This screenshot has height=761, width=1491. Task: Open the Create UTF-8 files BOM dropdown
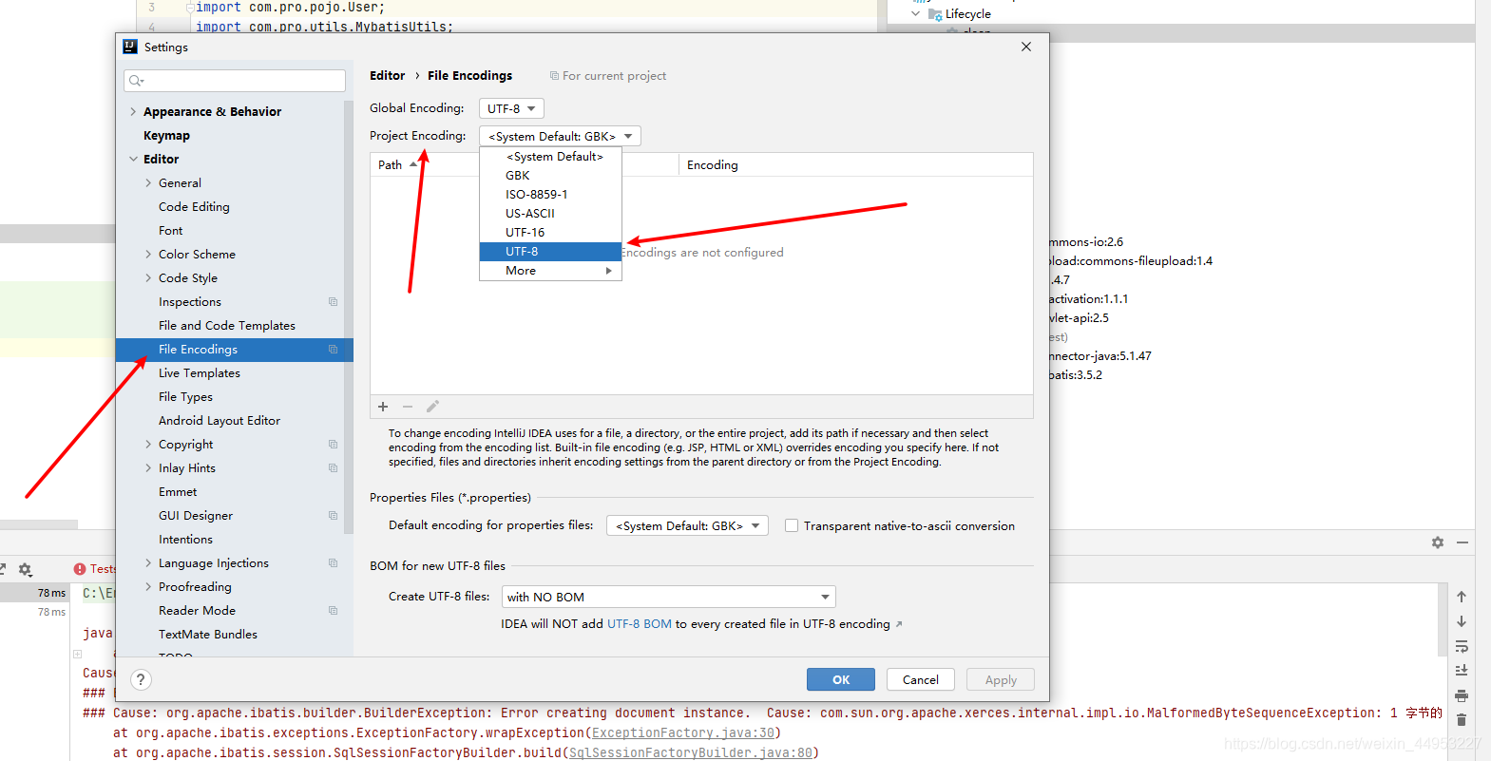click(x=669, y=597)
